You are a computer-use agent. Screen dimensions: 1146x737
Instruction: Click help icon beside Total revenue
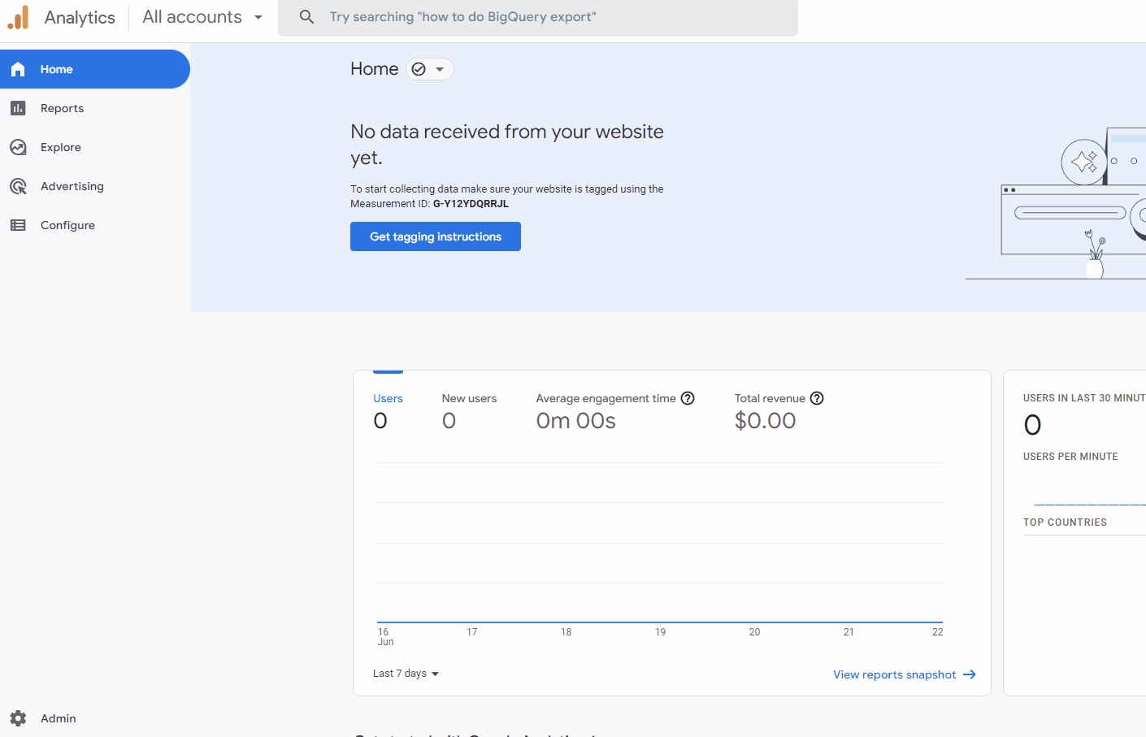pyautogui.click(x=817, y=398)
